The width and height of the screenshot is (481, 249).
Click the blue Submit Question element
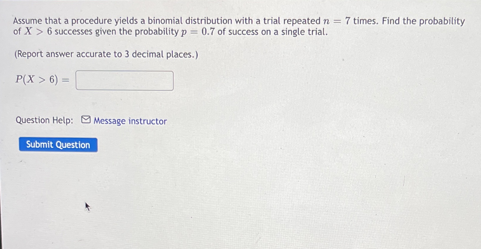[x=58, y=144]
